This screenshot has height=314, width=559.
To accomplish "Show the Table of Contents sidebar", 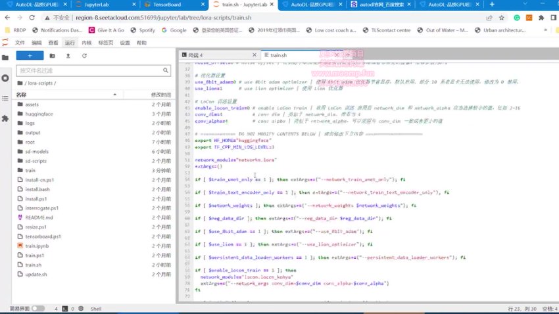I will pyautogui.click(x=5, y=99).
